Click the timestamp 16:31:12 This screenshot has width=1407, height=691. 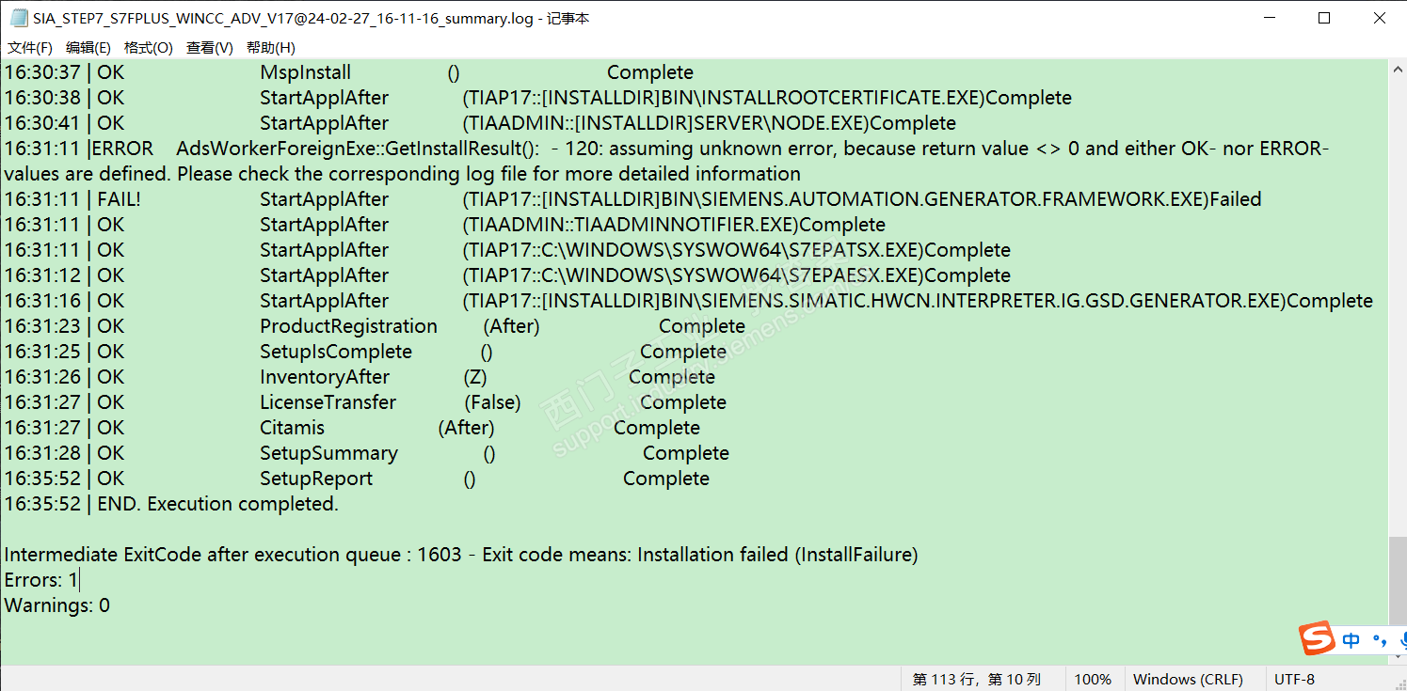click(42, 275)
